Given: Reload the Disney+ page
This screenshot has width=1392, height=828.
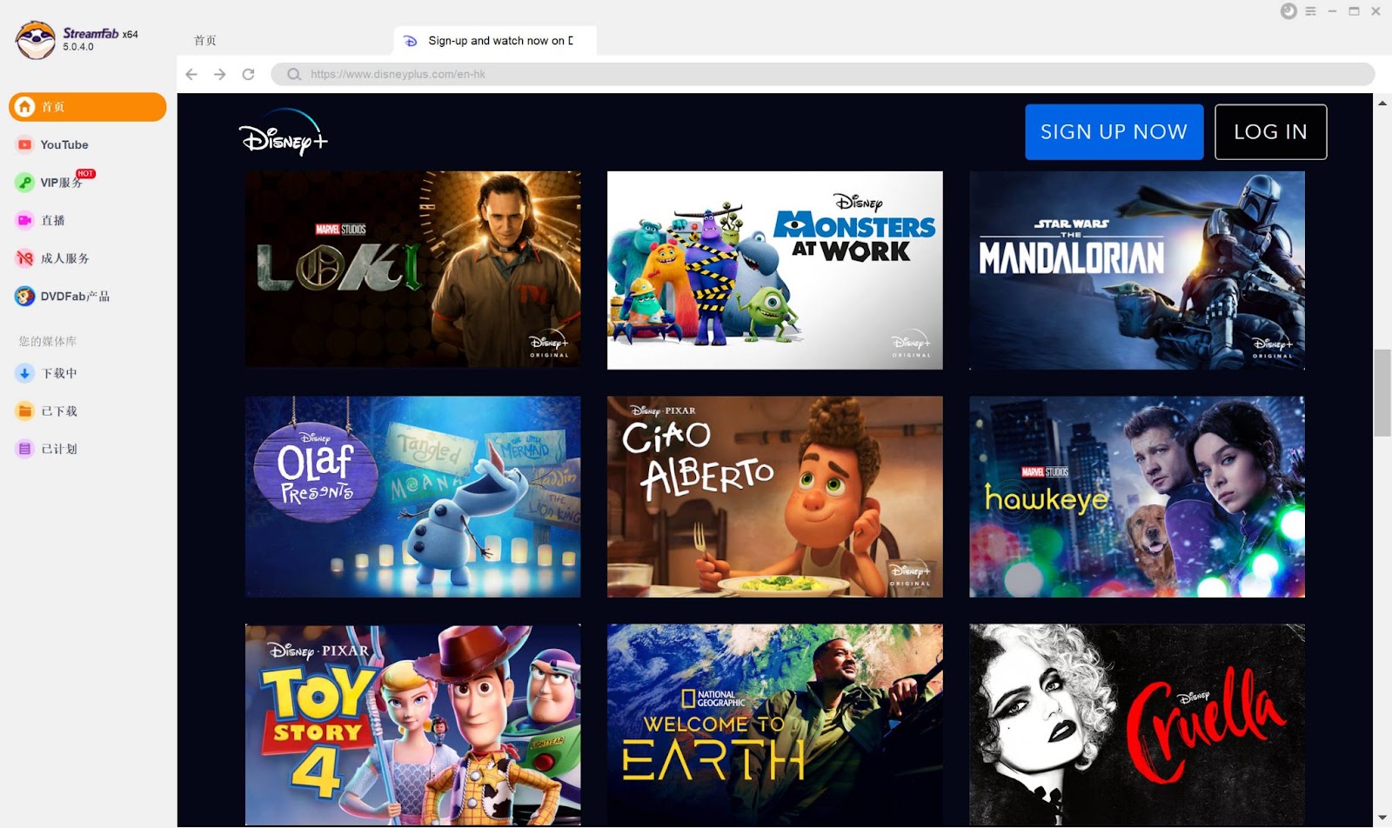Looking at the screenshot, I should click(x=248, y=75).
